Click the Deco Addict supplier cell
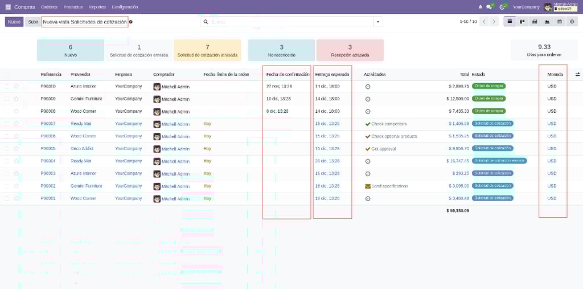 (82, 149)
